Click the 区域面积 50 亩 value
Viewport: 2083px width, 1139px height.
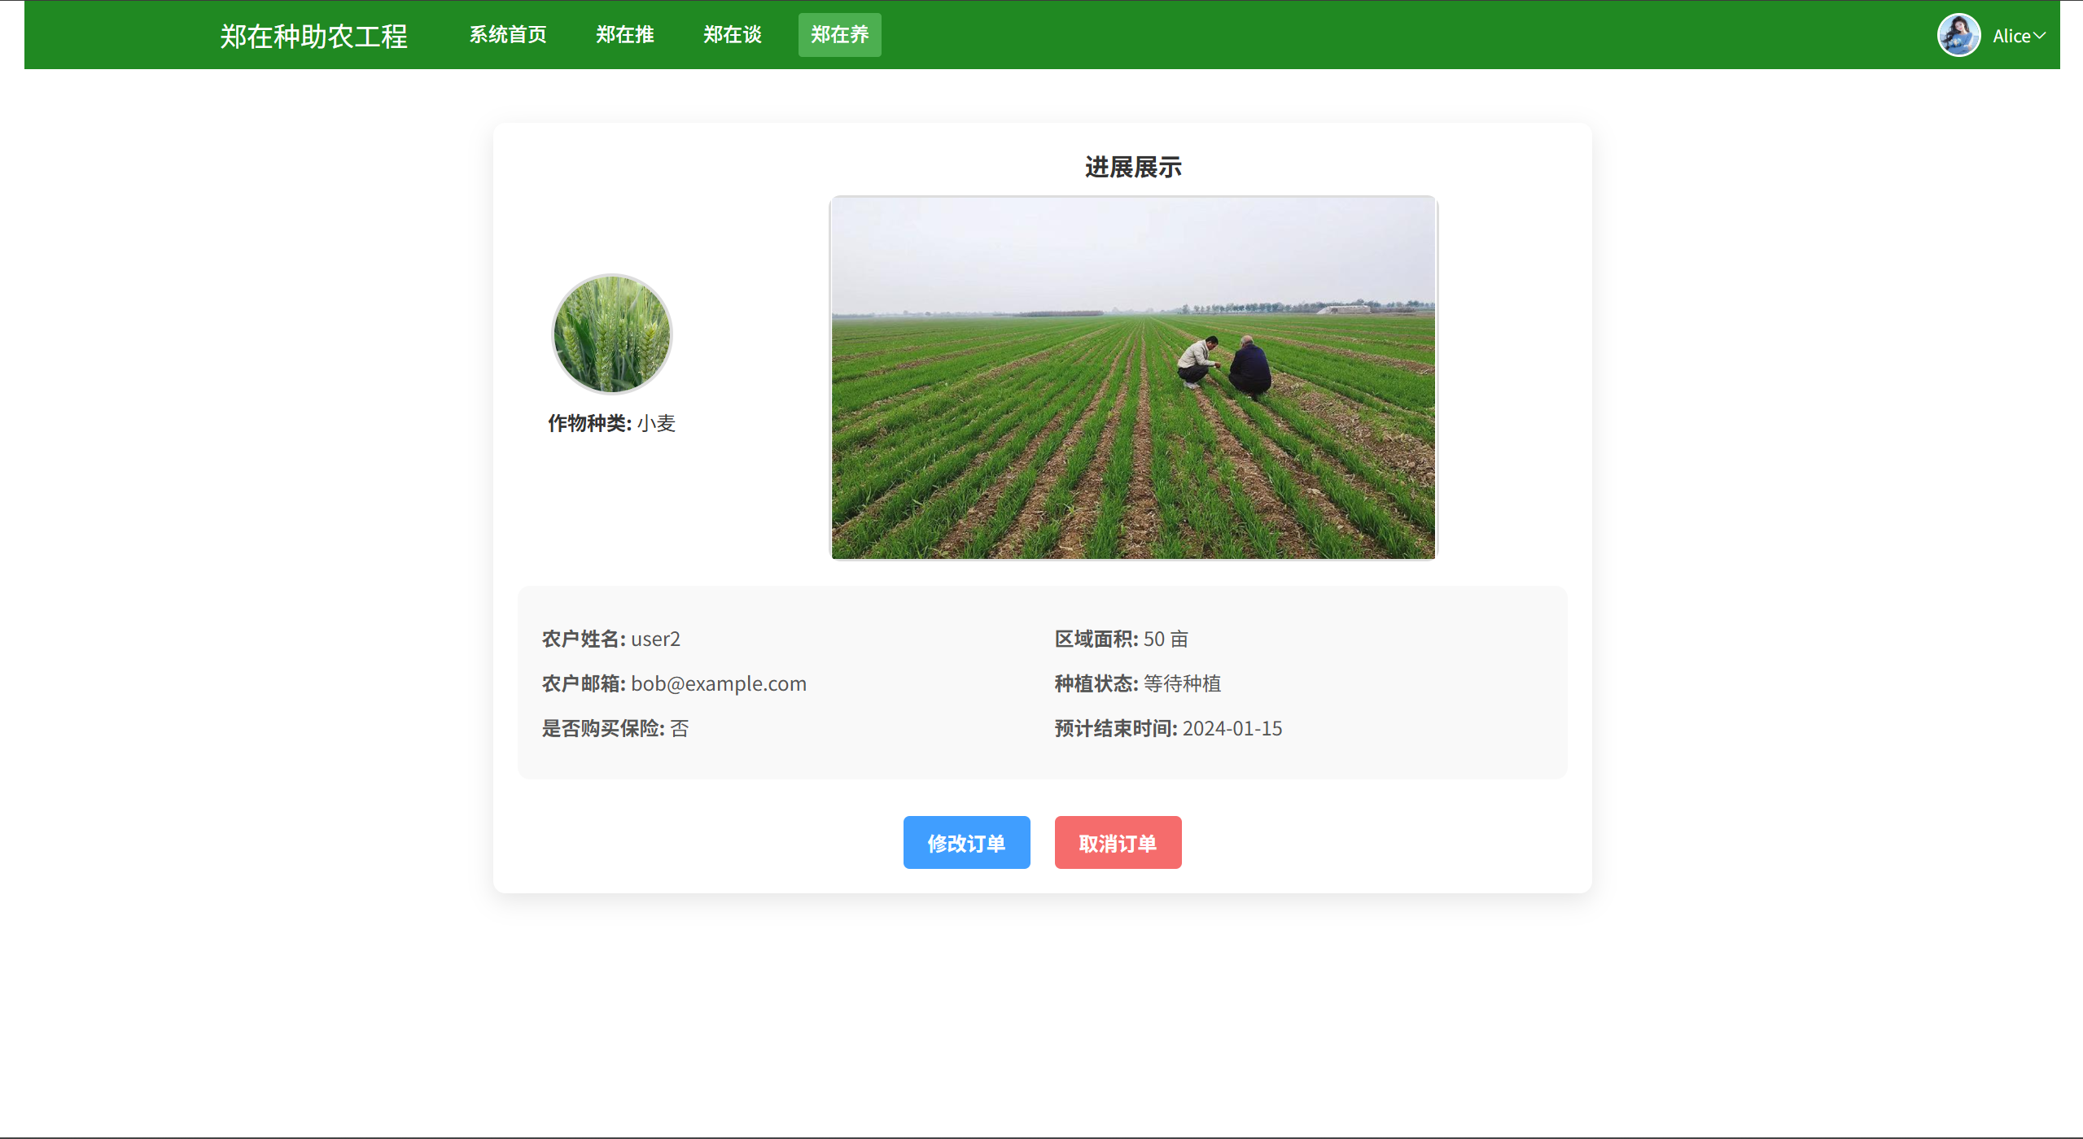(1121, 639)
